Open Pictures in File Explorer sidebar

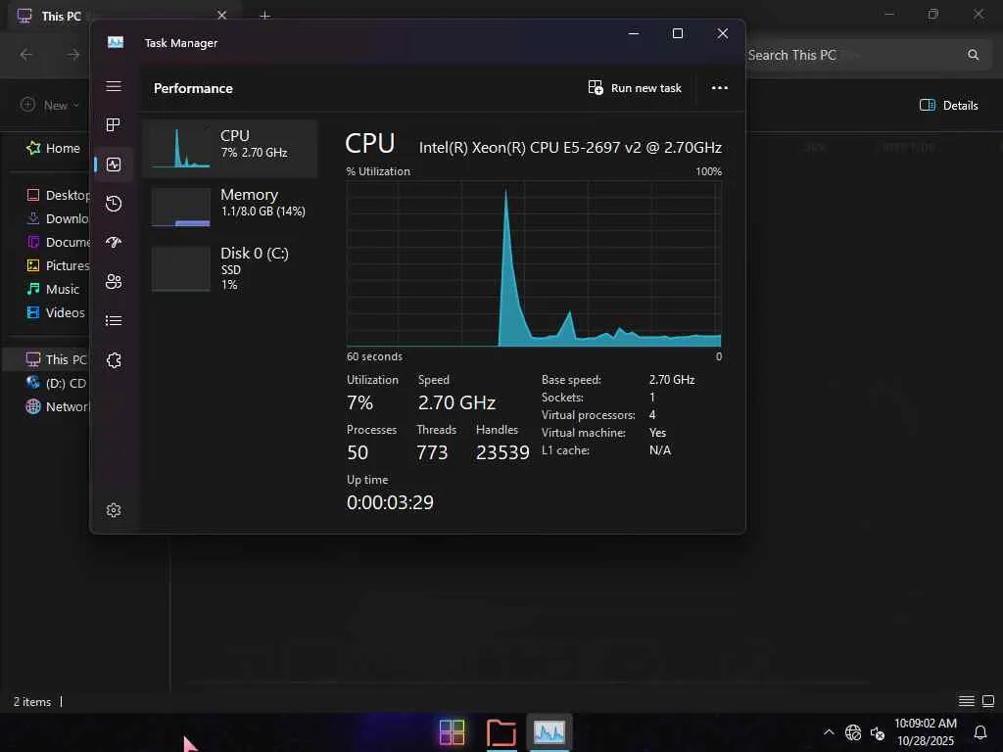tap(58, 265)
